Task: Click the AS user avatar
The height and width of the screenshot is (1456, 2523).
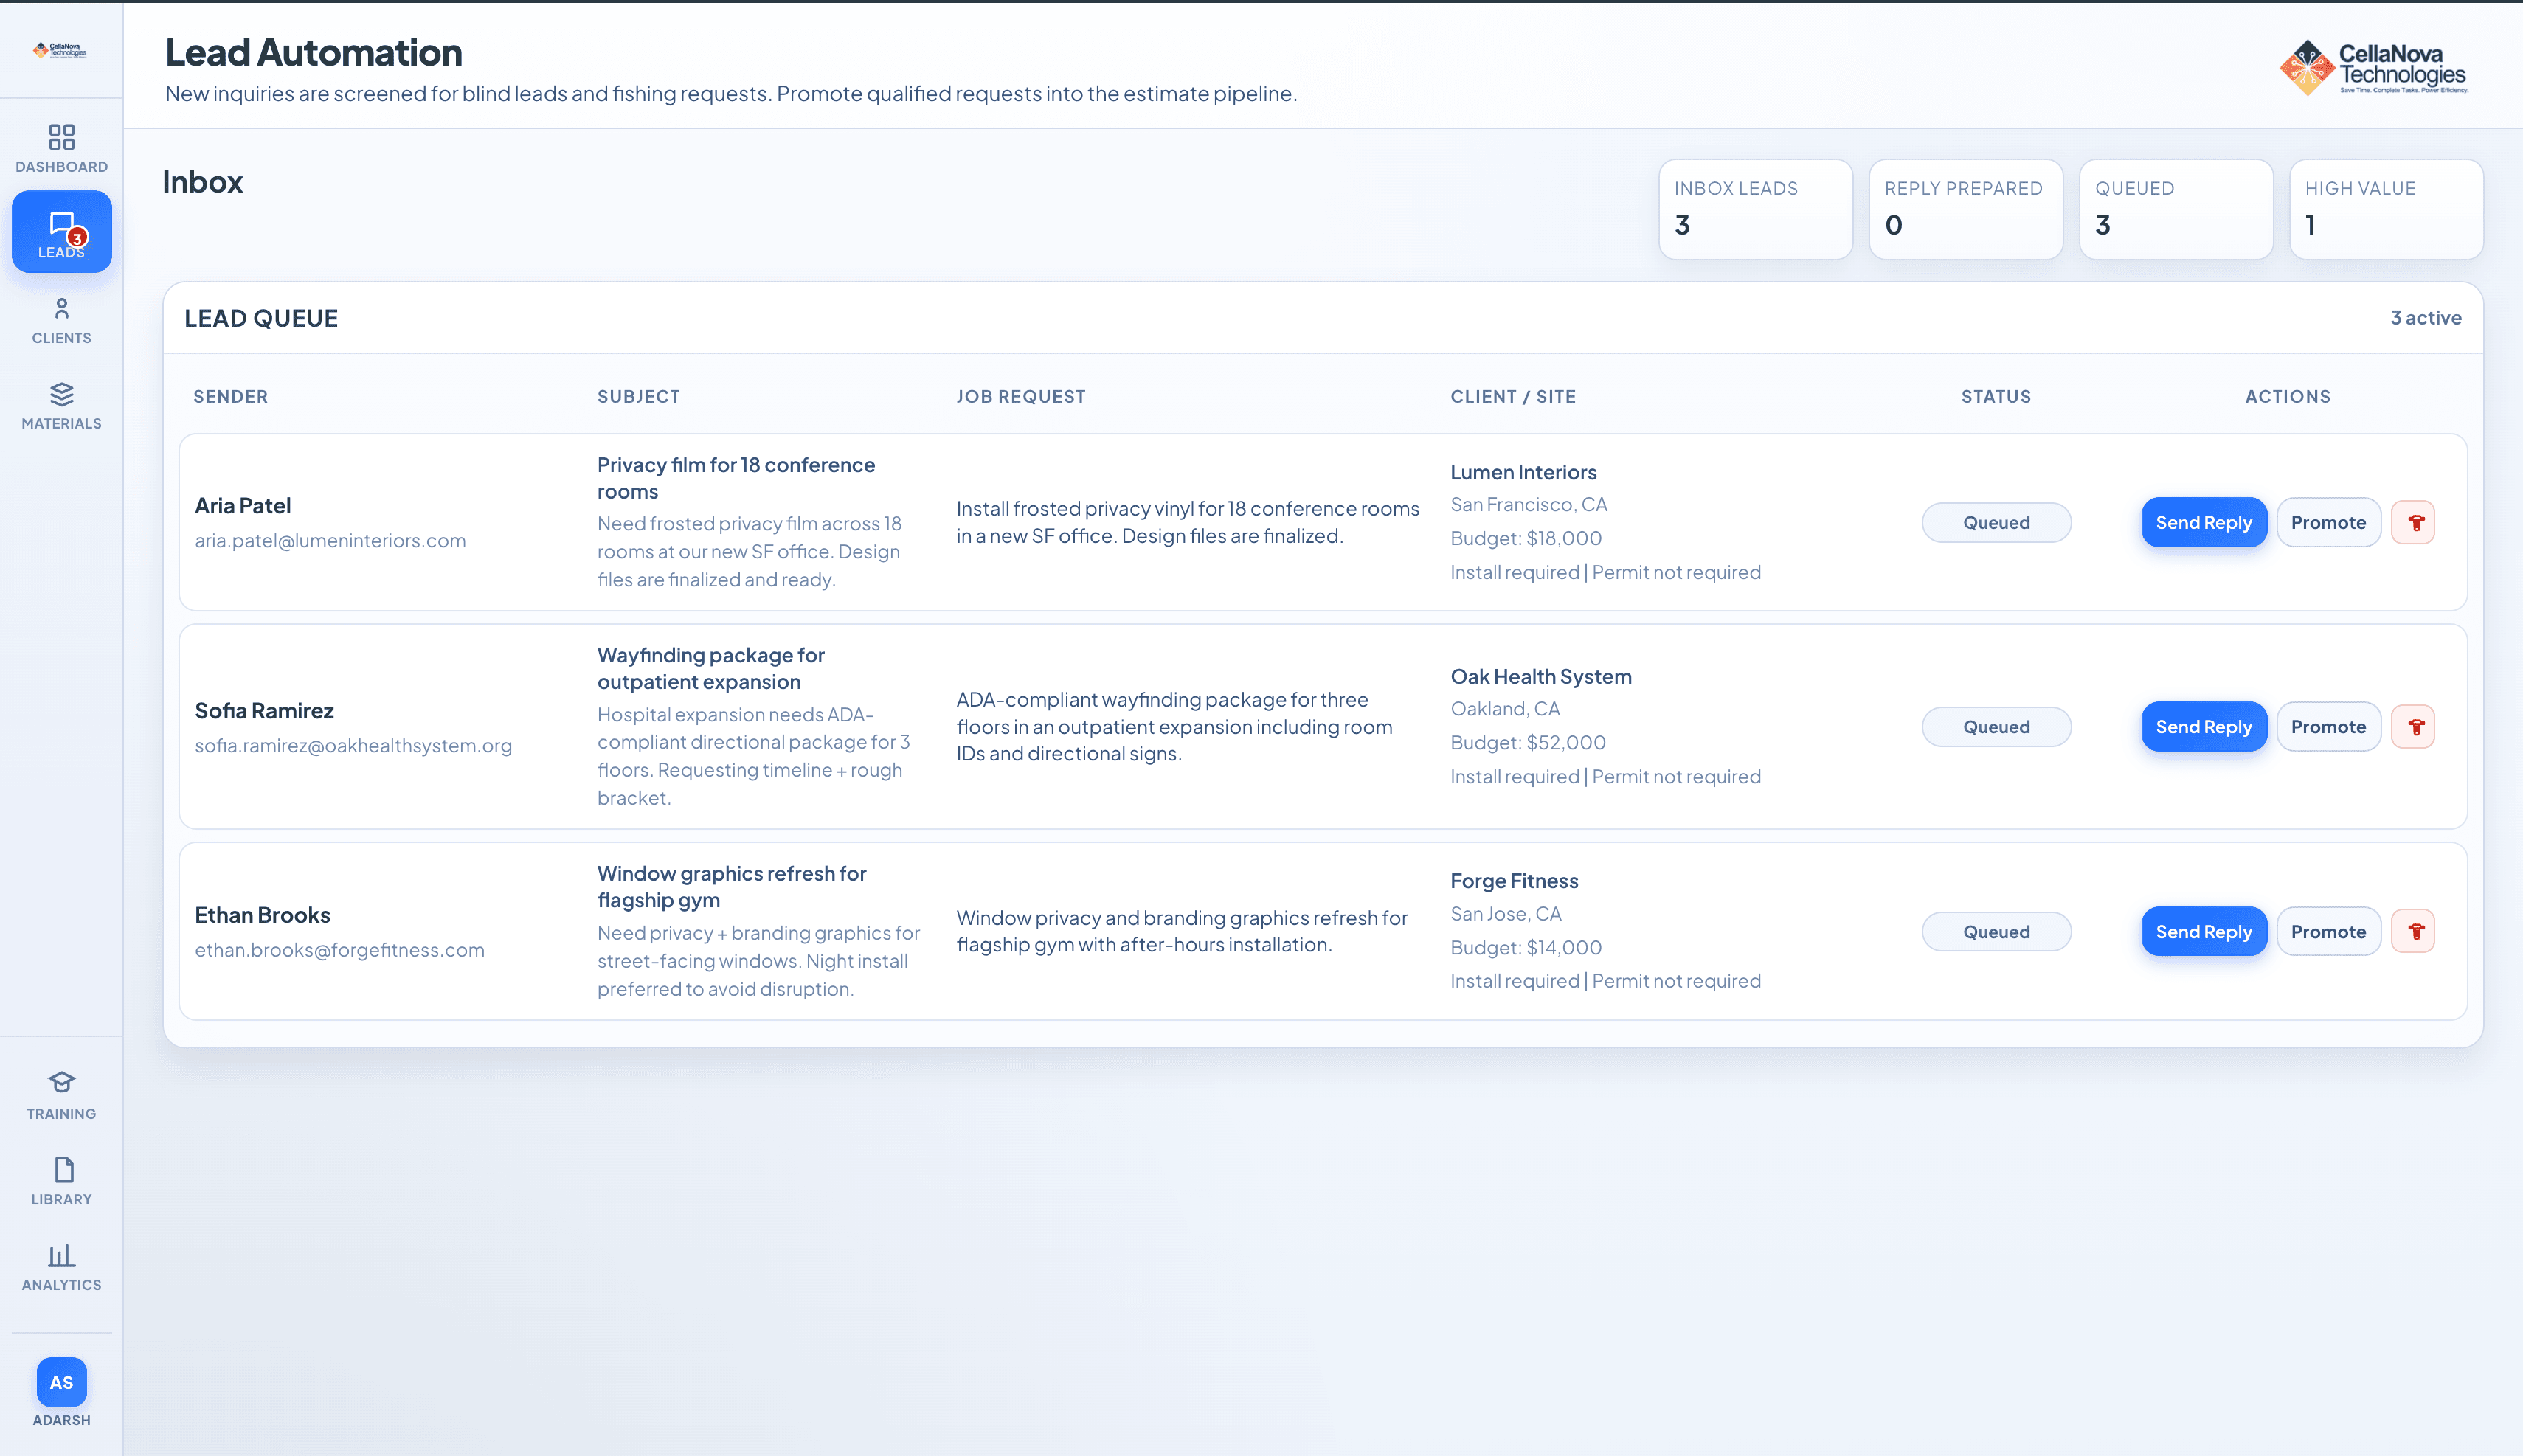Action: point(61,1382)
